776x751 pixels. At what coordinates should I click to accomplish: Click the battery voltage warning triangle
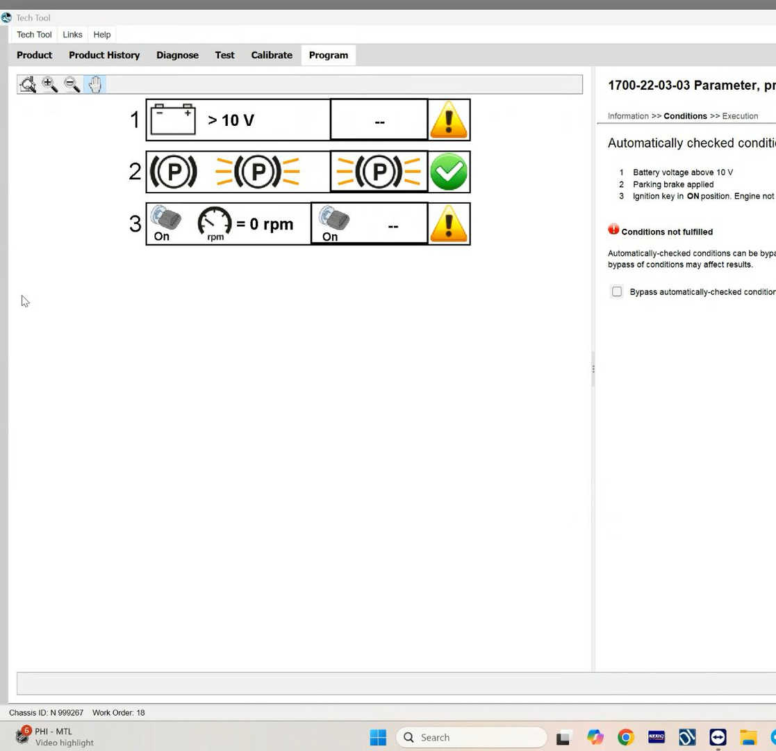(x=449, y=120)
